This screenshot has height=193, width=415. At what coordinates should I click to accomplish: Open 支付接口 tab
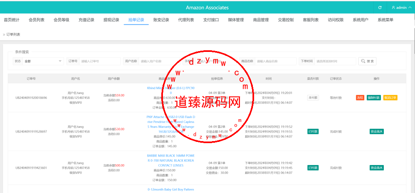tap(211, 20)
